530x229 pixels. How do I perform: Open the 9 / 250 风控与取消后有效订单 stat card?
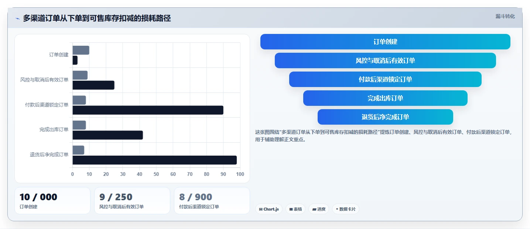coord(132,201)
